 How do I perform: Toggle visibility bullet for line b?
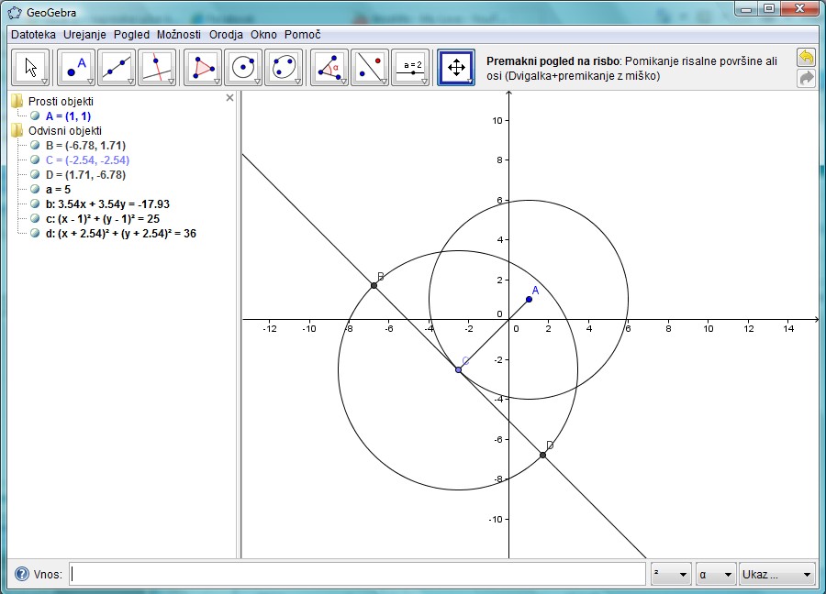point(35,203)
